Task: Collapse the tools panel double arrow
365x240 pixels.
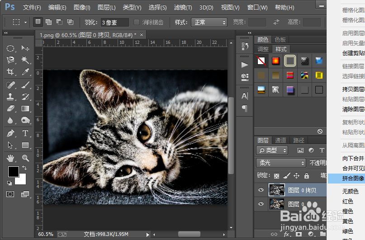Action: pos(5,33)
